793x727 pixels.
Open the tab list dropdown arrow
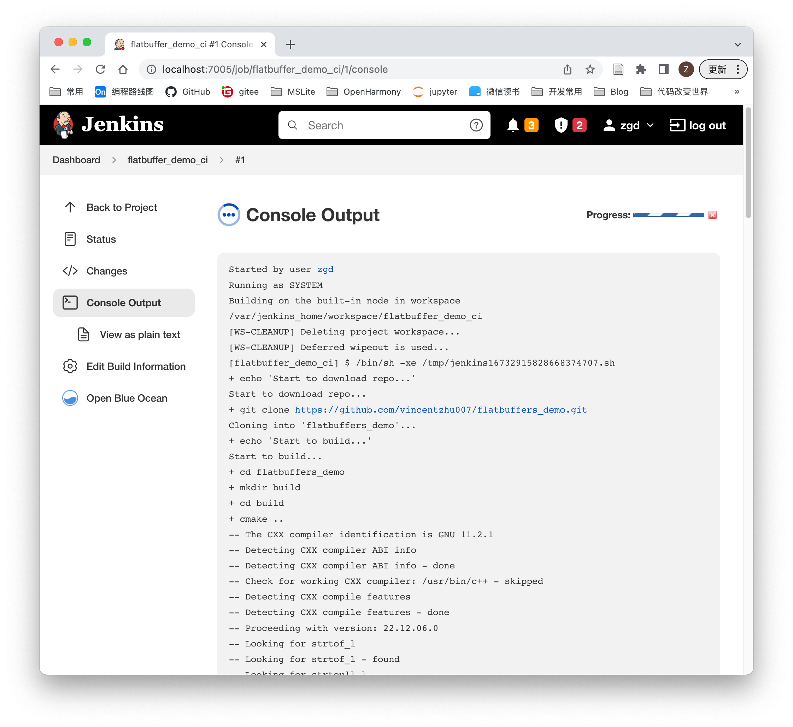click(738, 45)
